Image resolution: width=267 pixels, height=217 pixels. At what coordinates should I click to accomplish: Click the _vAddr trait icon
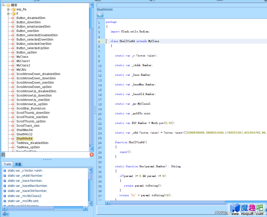pyautogui.click(x=5, y=176)
